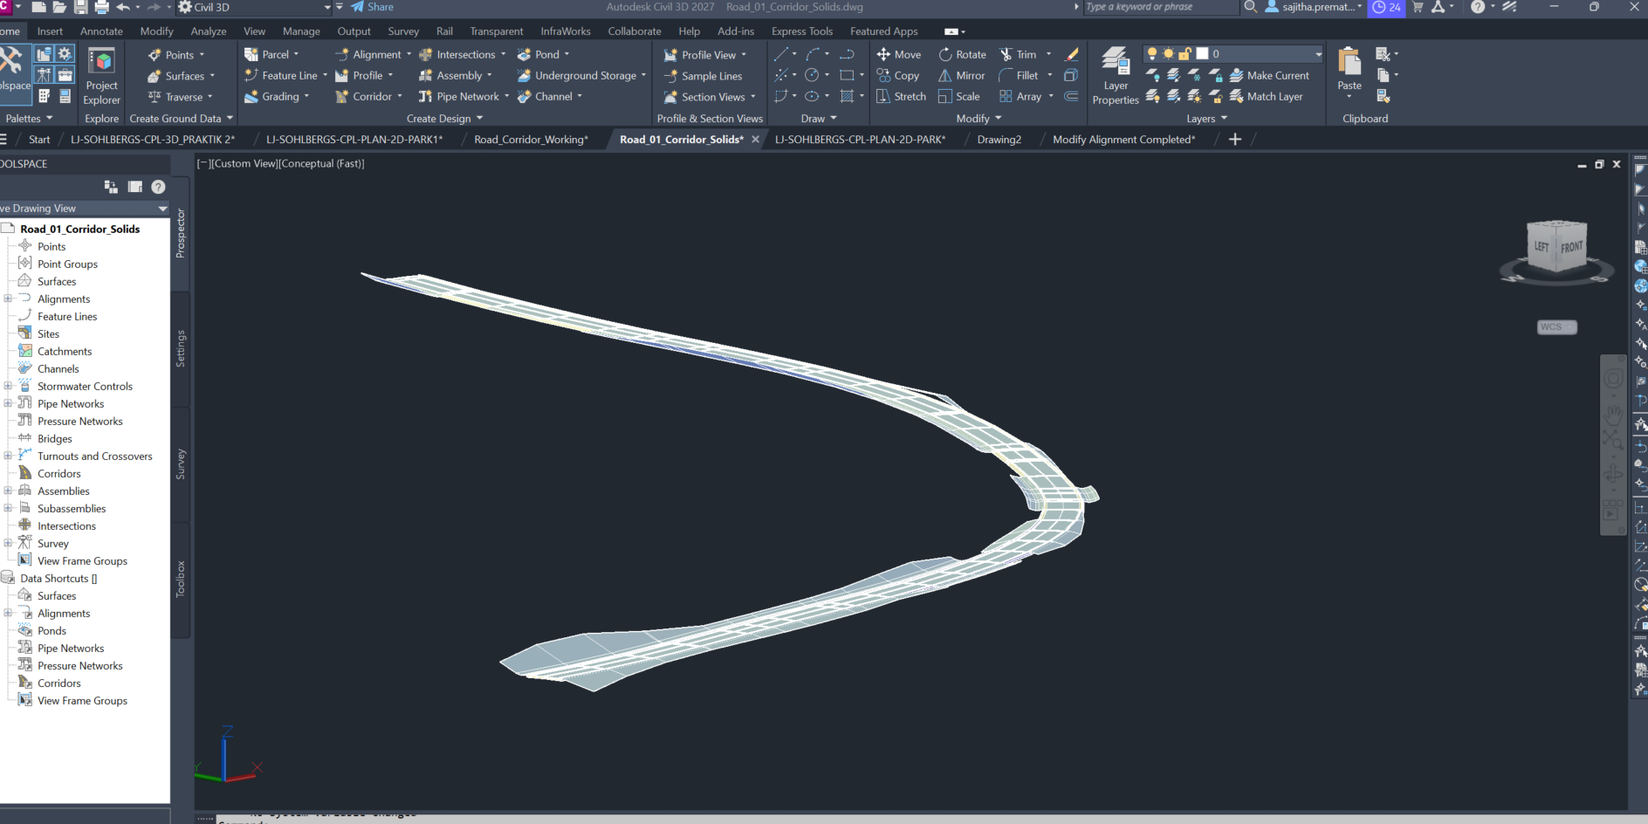The width and height of the screenshot is (1648, 824).
Task: Click the Conceptual (Fast) visual style label
Action: click(x=322, y=163)
